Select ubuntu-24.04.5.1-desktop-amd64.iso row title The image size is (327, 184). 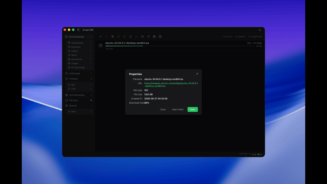coord(127,43)
